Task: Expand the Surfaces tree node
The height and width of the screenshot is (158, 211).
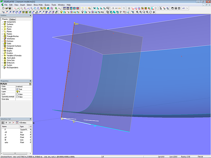Action: point(2,24)
